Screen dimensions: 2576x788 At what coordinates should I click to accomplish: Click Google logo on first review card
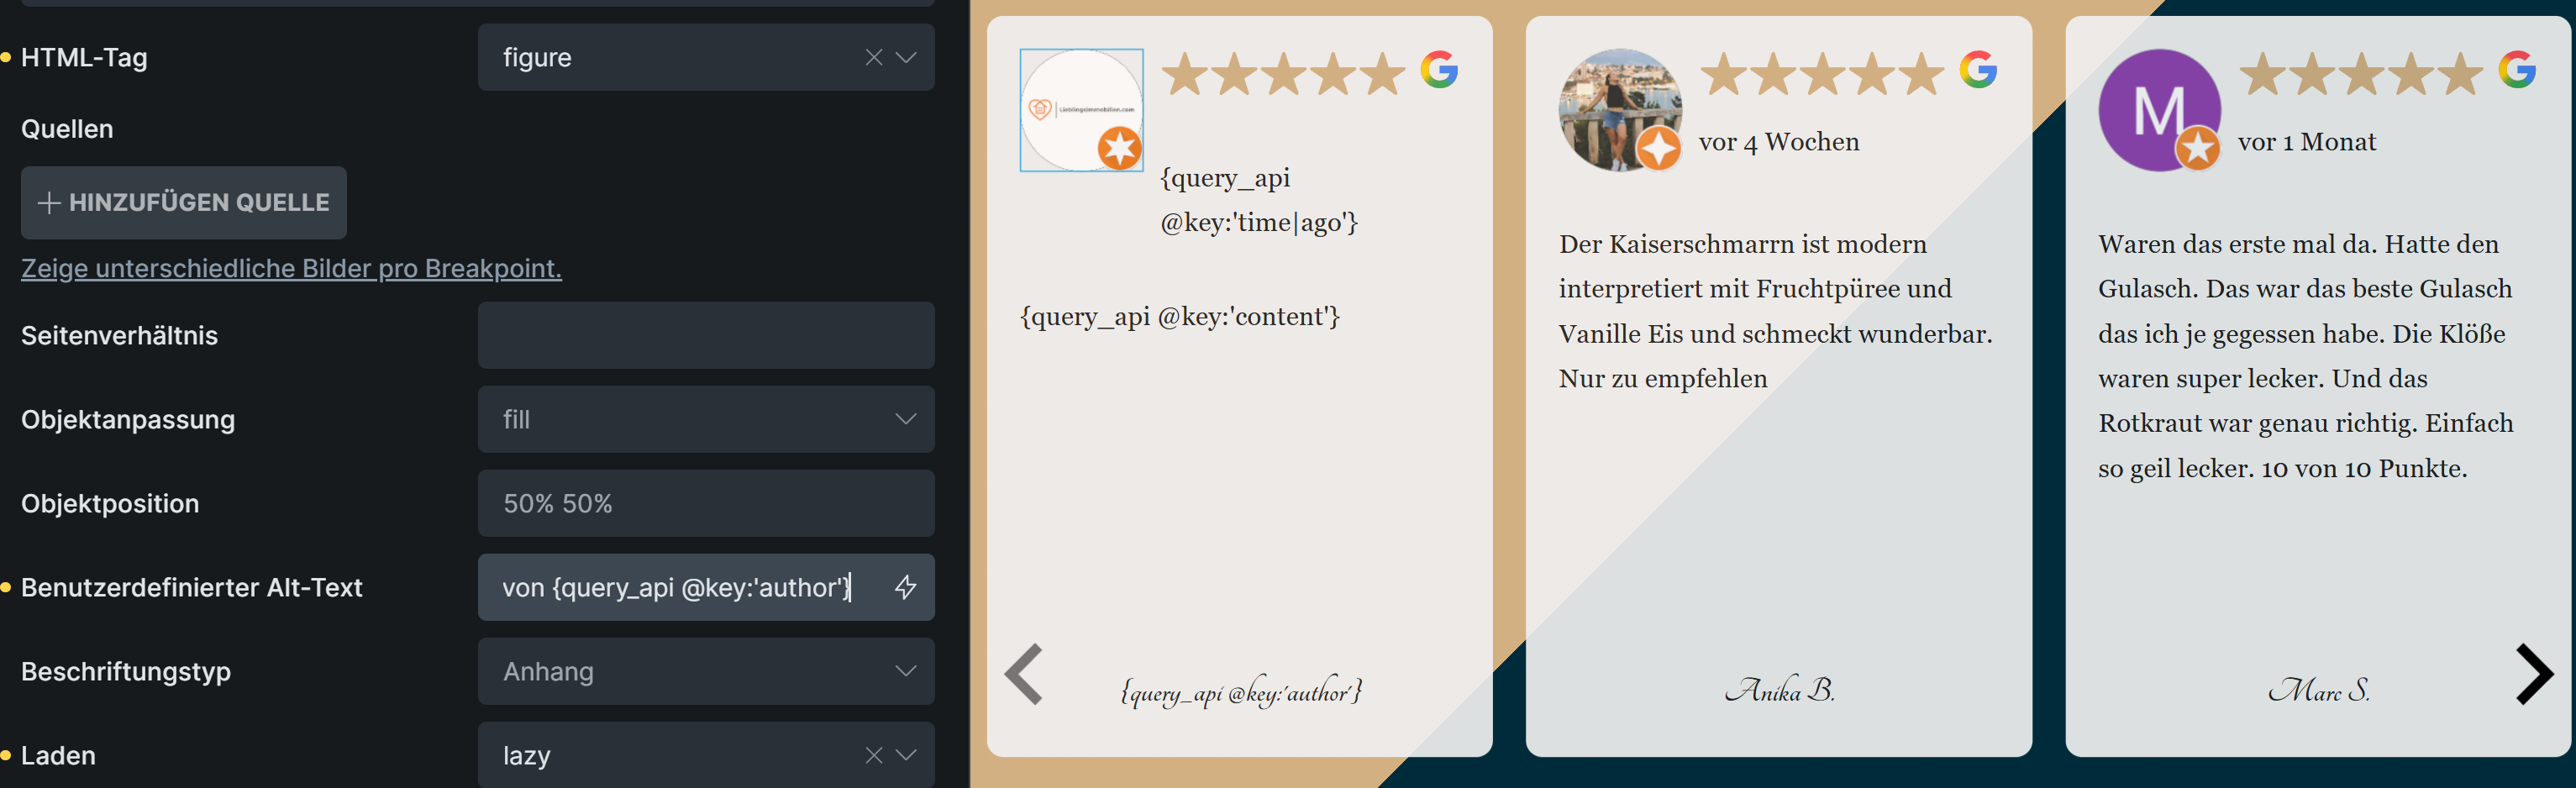point(1439,70)
